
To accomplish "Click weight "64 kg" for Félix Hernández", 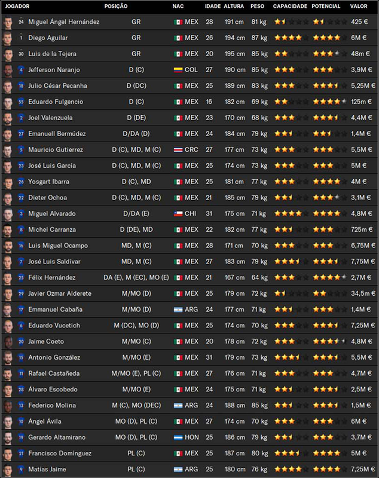I will [x=259, y=277].
